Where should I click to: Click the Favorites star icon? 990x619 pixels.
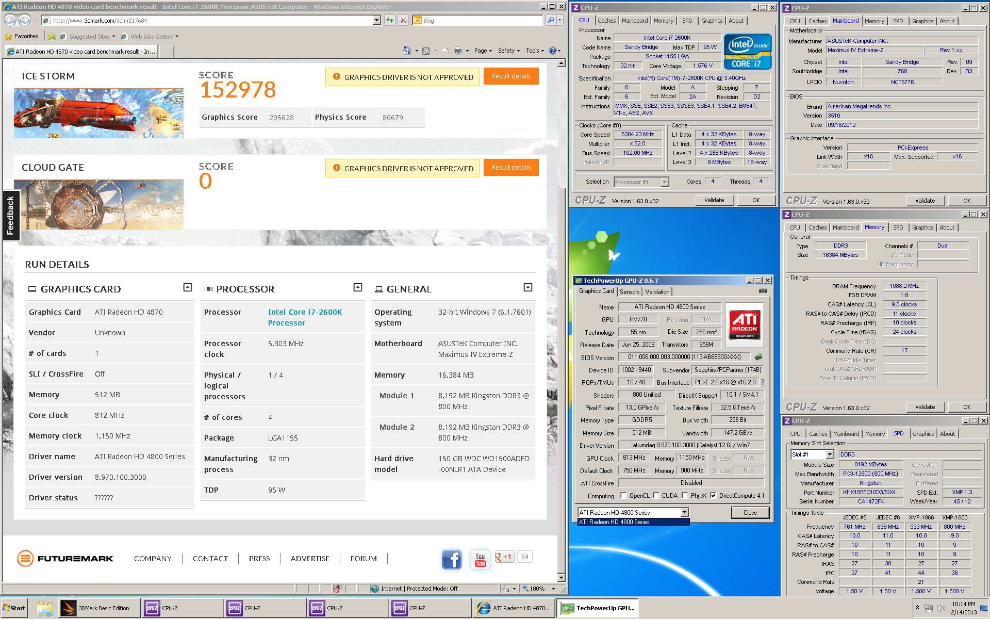(9, 36)
